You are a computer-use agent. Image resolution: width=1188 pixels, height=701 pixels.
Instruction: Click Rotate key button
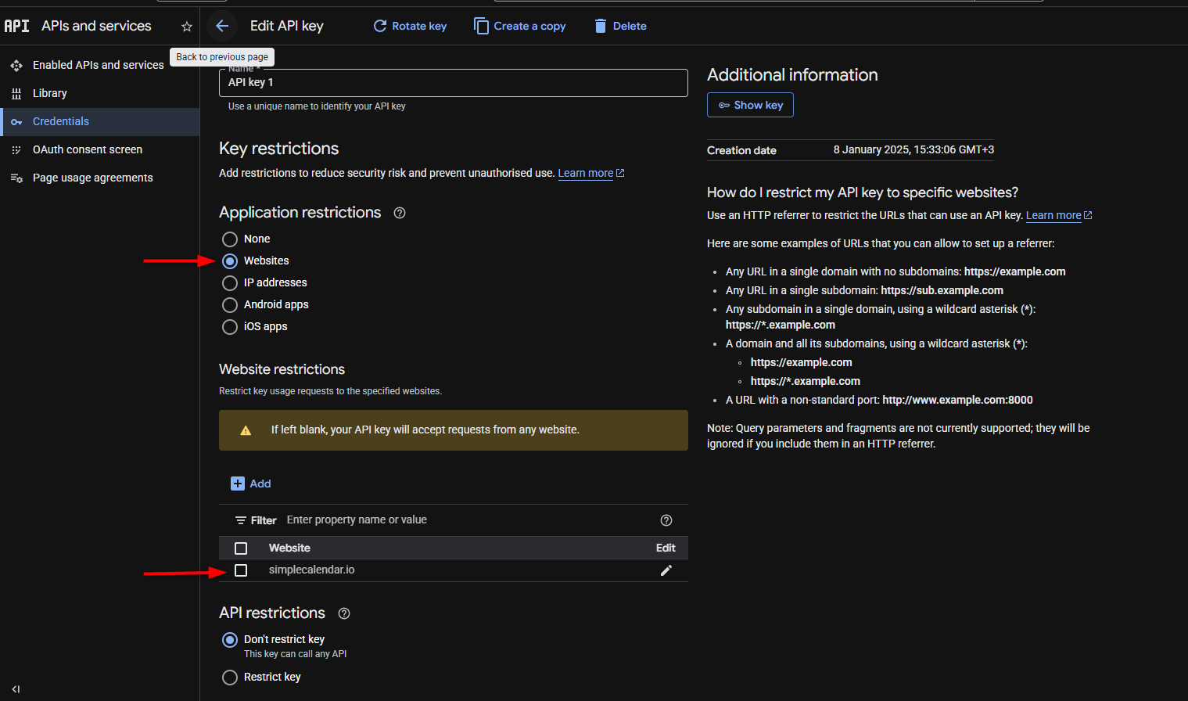coord(410,26)
